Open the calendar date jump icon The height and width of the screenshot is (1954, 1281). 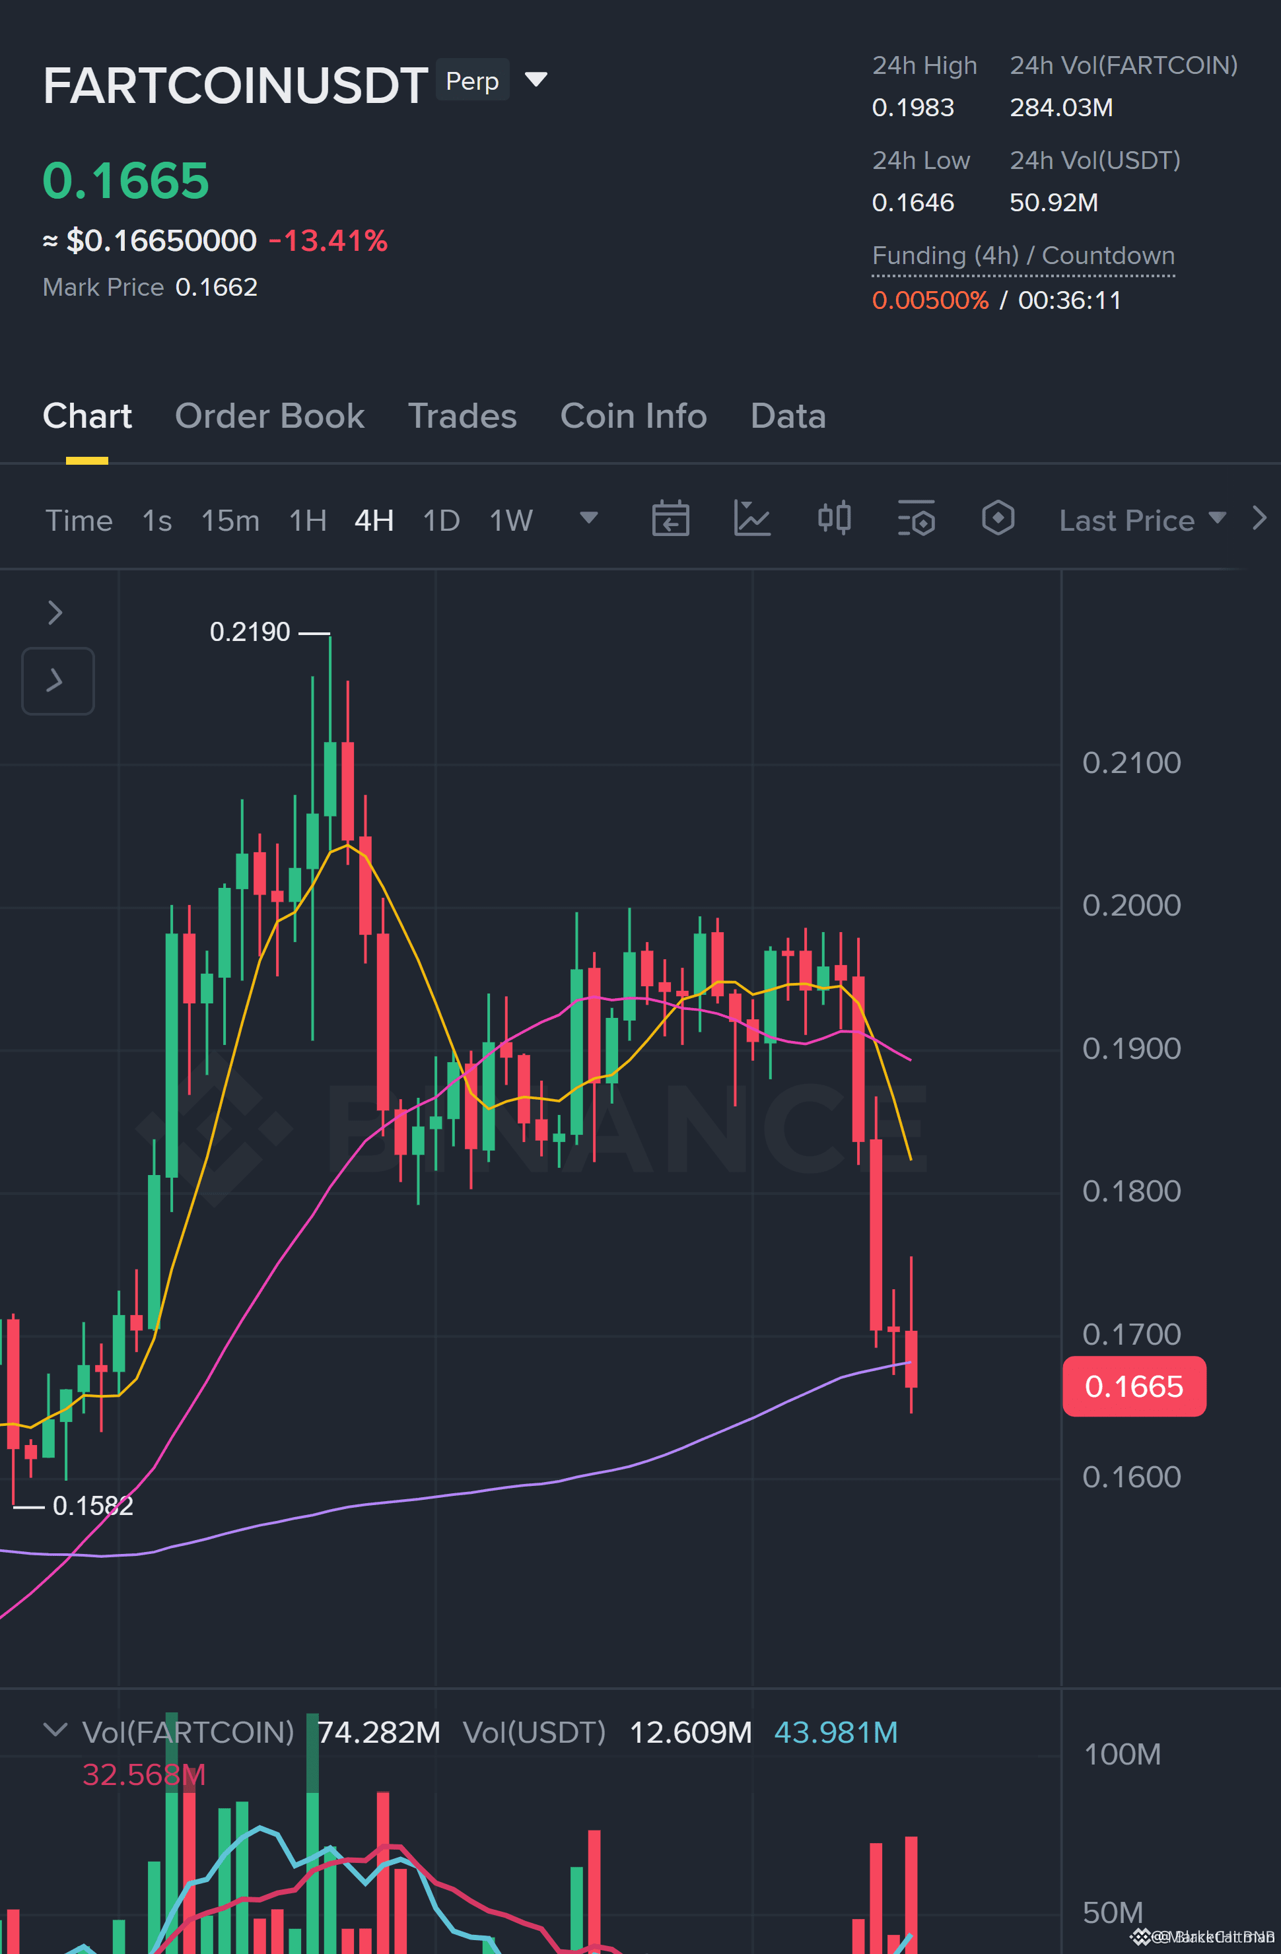(x=670, y=519)
